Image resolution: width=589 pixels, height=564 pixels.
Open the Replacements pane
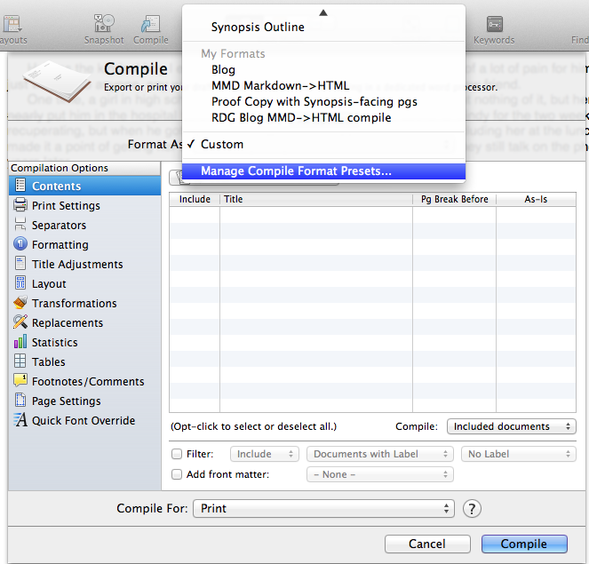85,322
